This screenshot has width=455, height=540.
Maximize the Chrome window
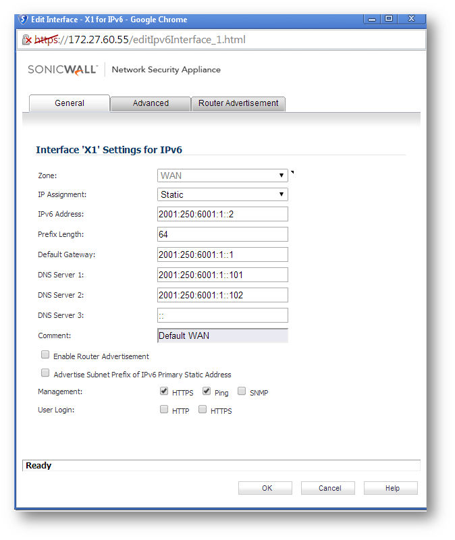click(x=389, y=19)
